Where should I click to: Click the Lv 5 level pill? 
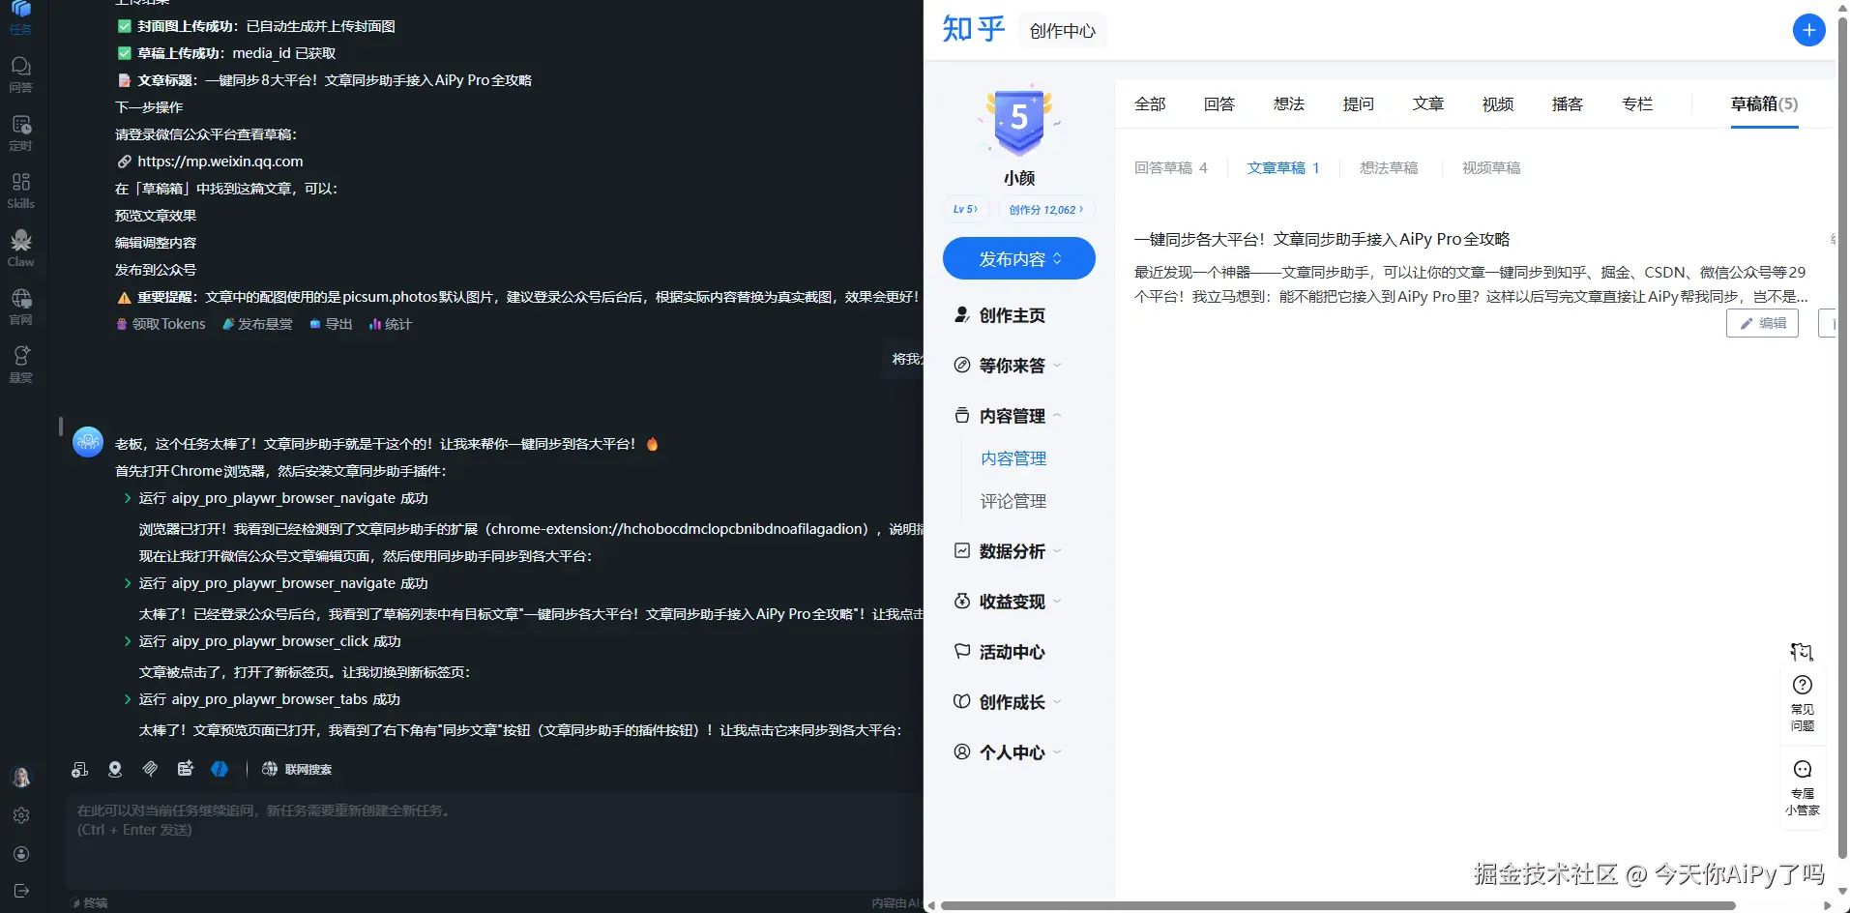click(965, 209)
